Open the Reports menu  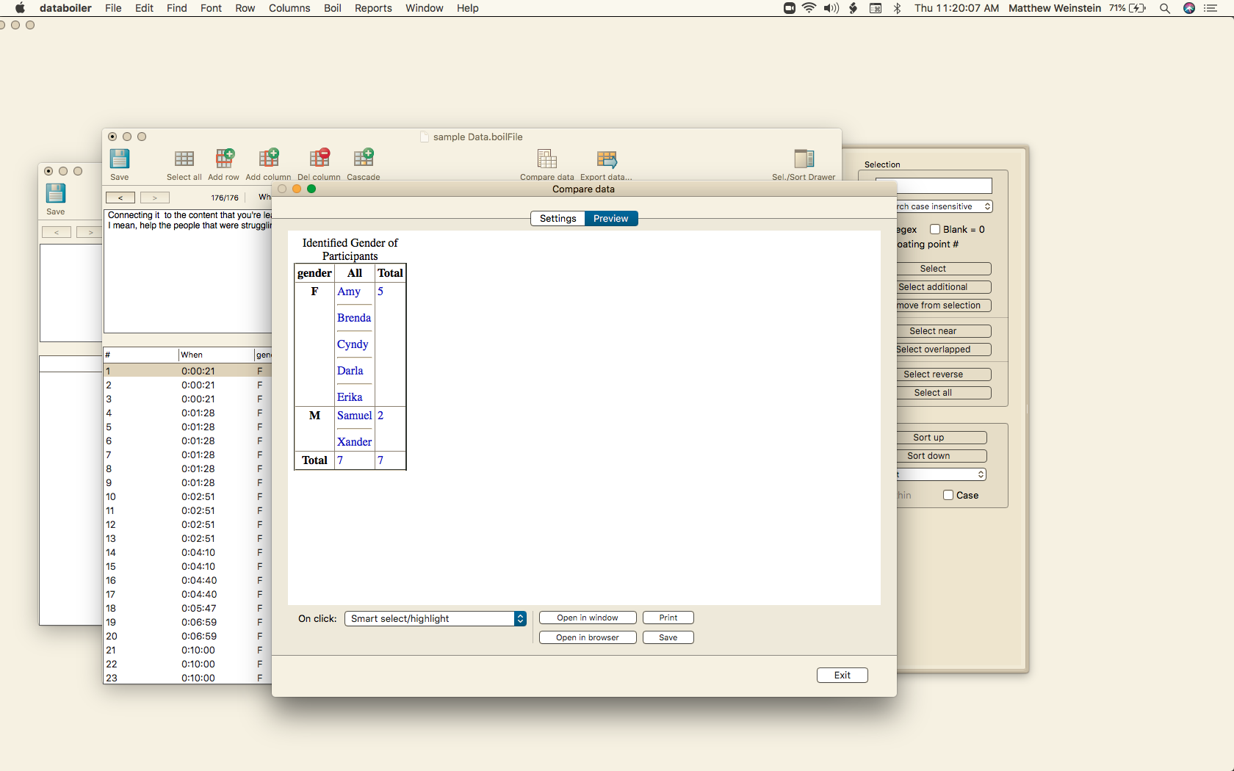[x=373, y=8]
